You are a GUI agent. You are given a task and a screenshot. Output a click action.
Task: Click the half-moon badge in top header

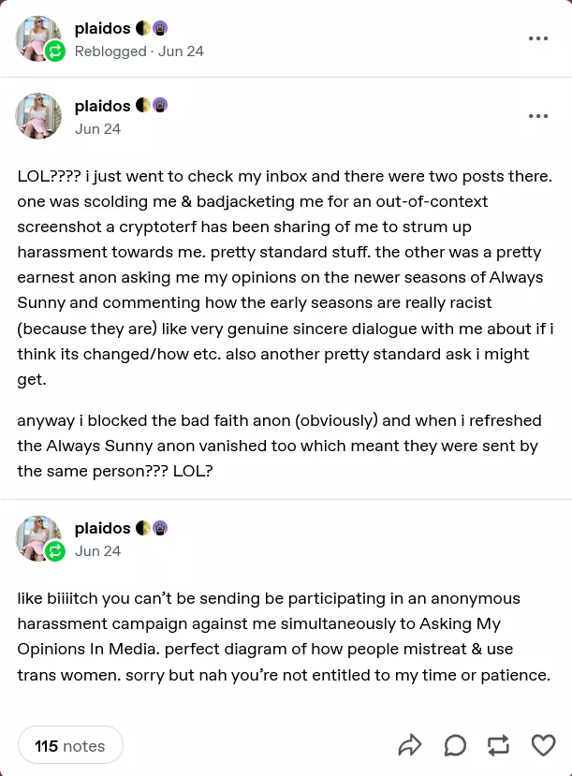[x=143, y=28]
